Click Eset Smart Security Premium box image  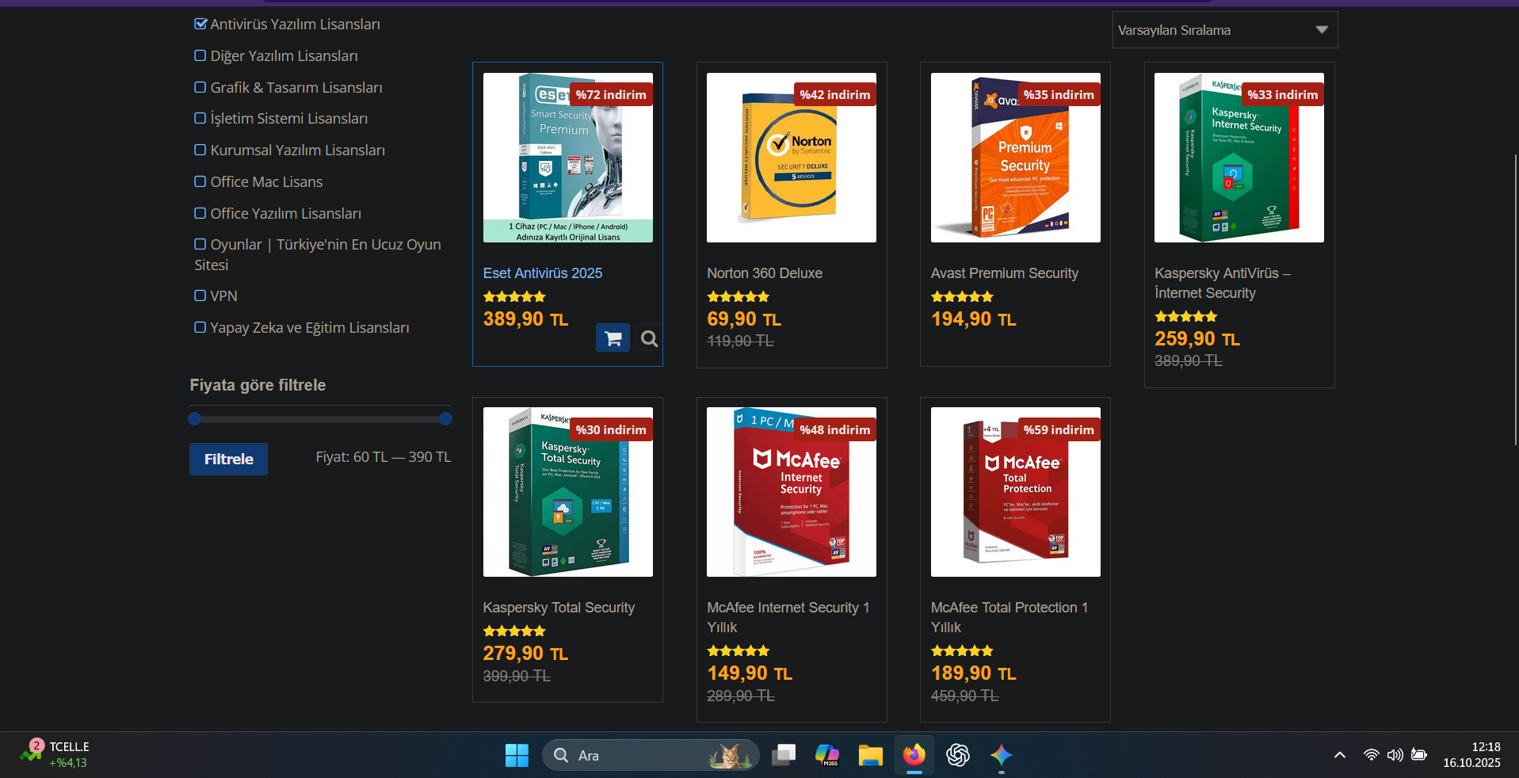coord(568,158)
